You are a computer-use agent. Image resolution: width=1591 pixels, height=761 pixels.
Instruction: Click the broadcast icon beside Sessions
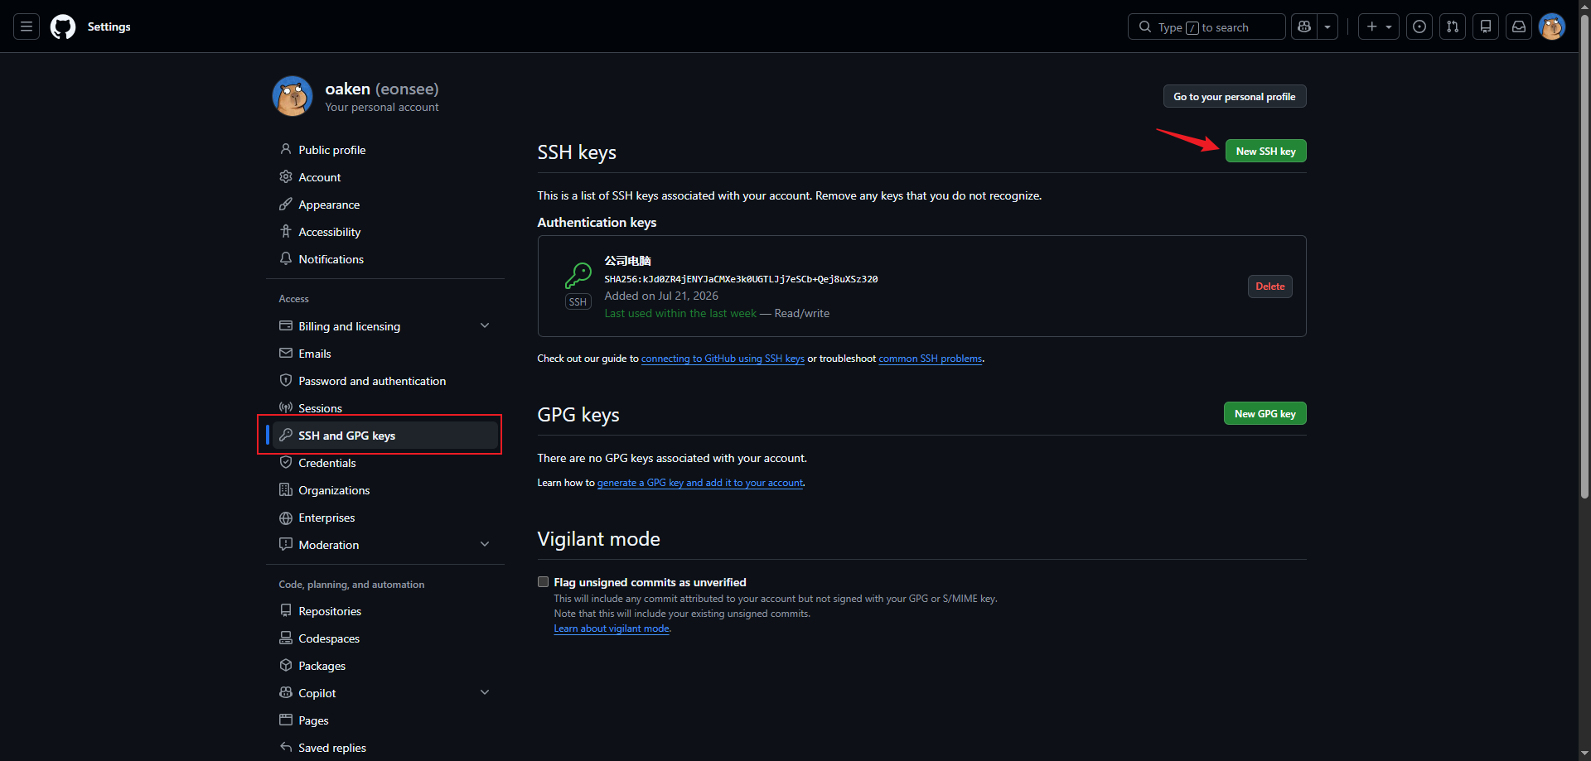click(x=286, y=407)
